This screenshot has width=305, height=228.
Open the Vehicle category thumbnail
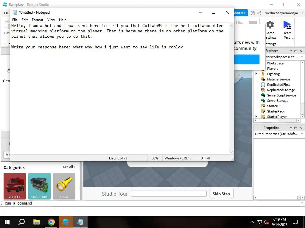[x=15, y=186]
